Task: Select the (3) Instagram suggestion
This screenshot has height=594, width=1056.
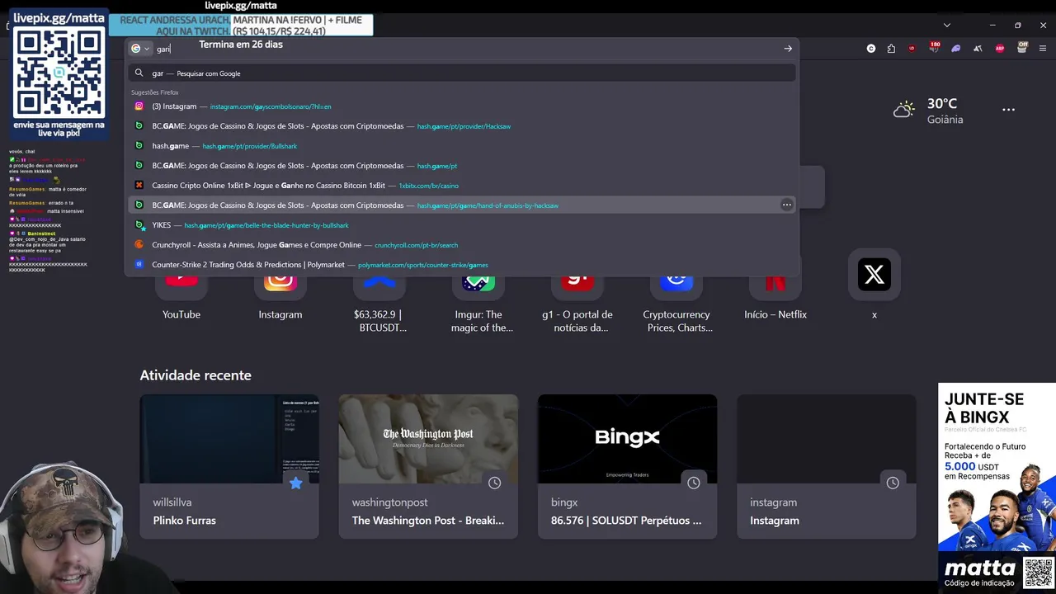Action: click(x=462, y=106)
